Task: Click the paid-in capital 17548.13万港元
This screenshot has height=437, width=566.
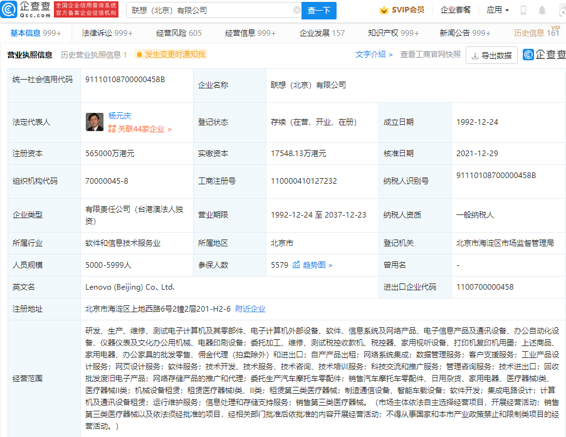Action: (x=298, y=154)
